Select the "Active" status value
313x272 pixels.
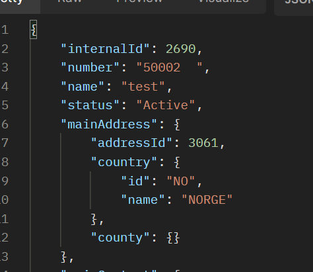click(166, 105)
